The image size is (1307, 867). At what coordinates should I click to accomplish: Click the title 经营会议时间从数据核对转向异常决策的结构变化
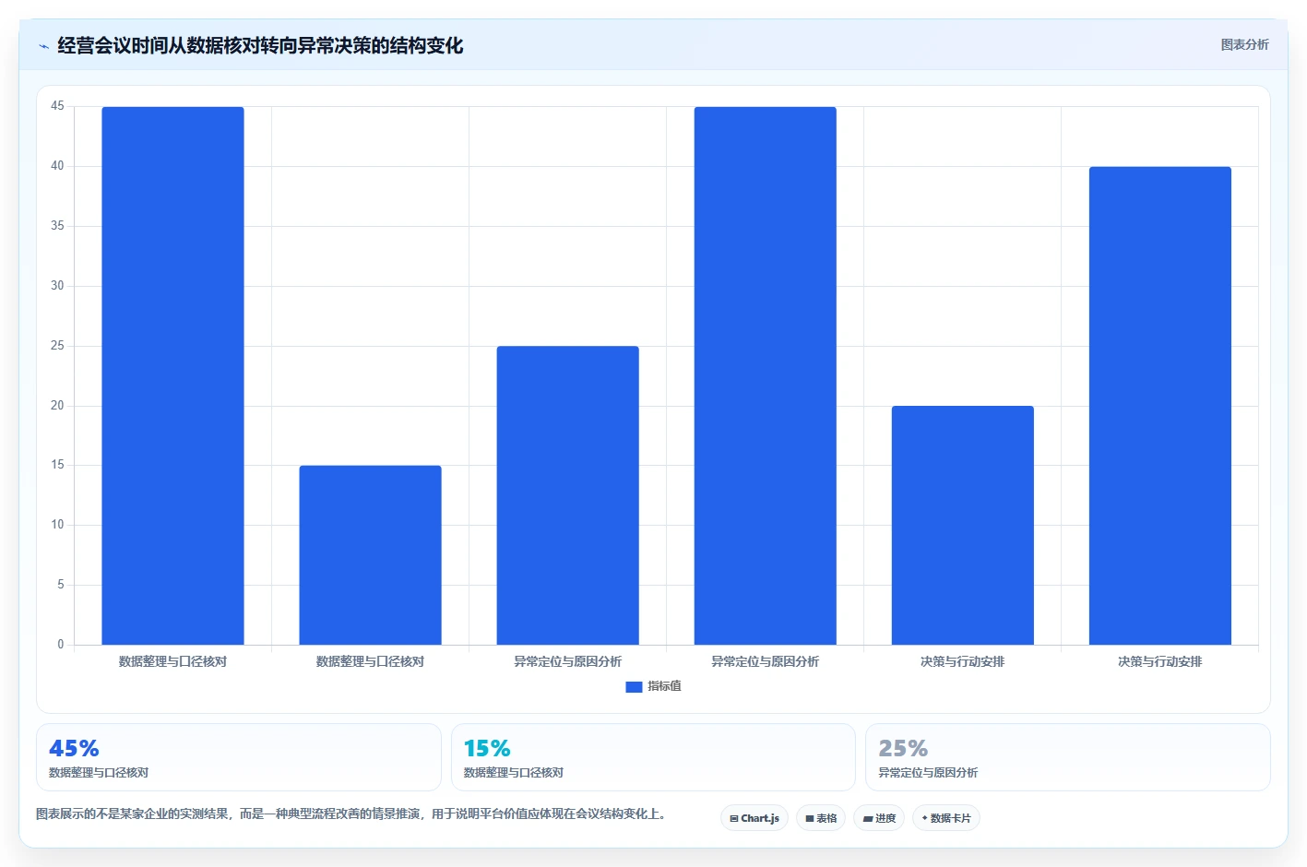pos(260,45)
